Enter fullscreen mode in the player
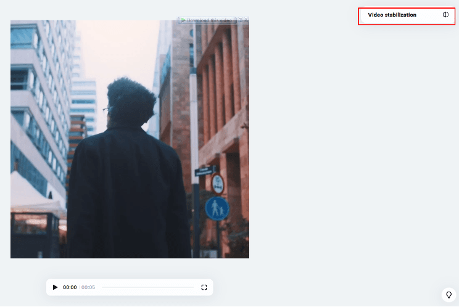Image resolution: width=459 pixels, height=307 pixels. [204, 287]
